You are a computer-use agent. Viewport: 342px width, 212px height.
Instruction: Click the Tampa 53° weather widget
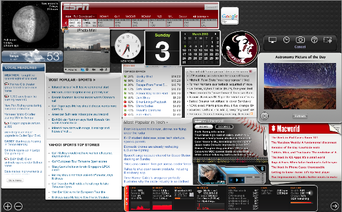32,56
